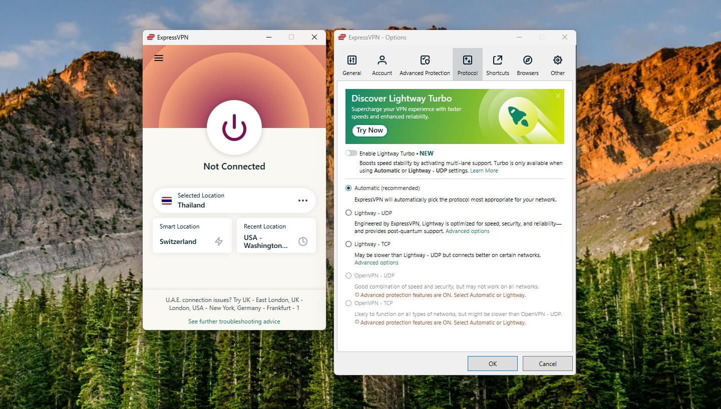Viewport: 721px width, 409px height.
Task: Switch to Advanced Protection tab
Action: click(x=425, y=65)
